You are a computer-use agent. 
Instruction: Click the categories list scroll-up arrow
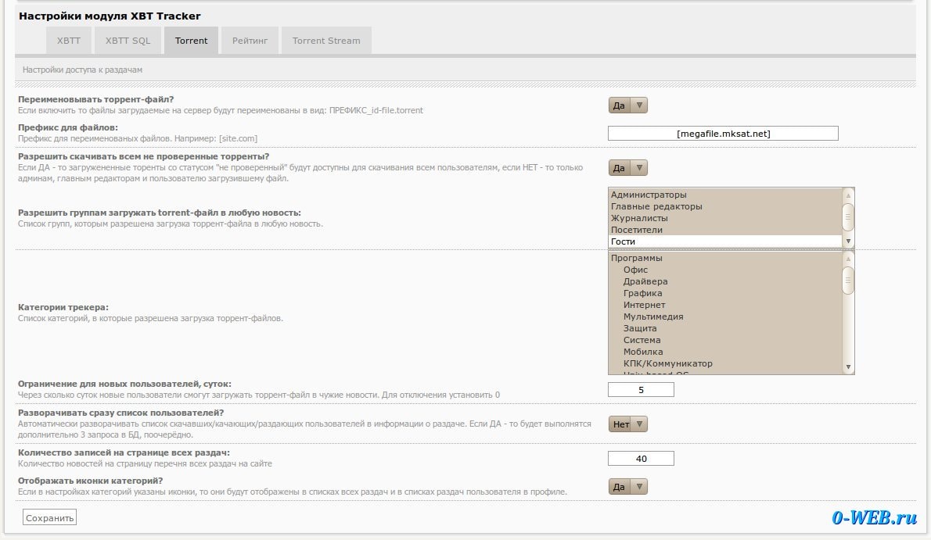click(848, 258)
